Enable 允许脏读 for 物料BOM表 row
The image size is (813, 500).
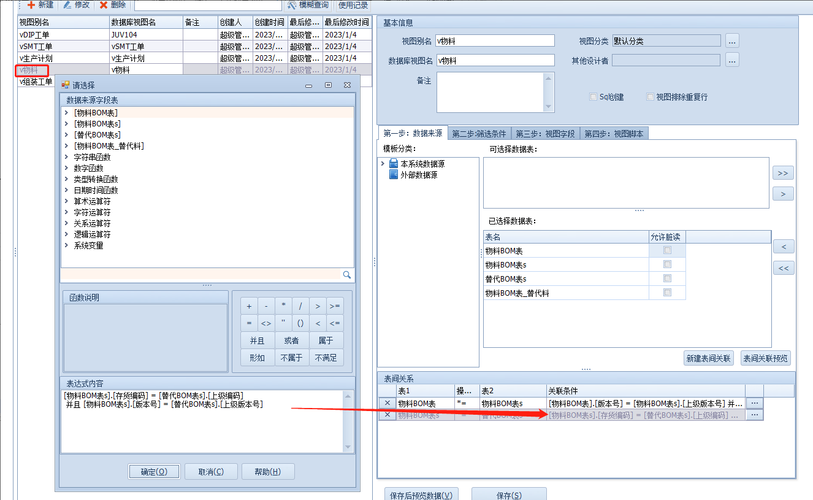[x=667, y=250]
